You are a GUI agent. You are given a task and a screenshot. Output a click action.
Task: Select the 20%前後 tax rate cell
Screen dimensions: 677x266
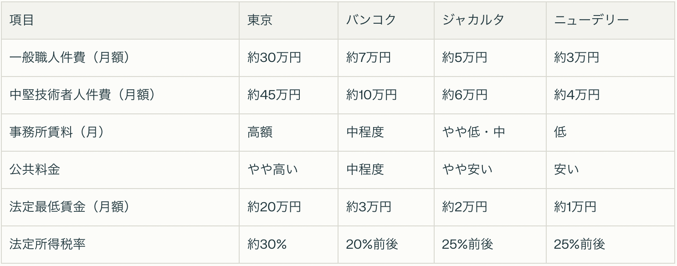(x=372, y=245)
